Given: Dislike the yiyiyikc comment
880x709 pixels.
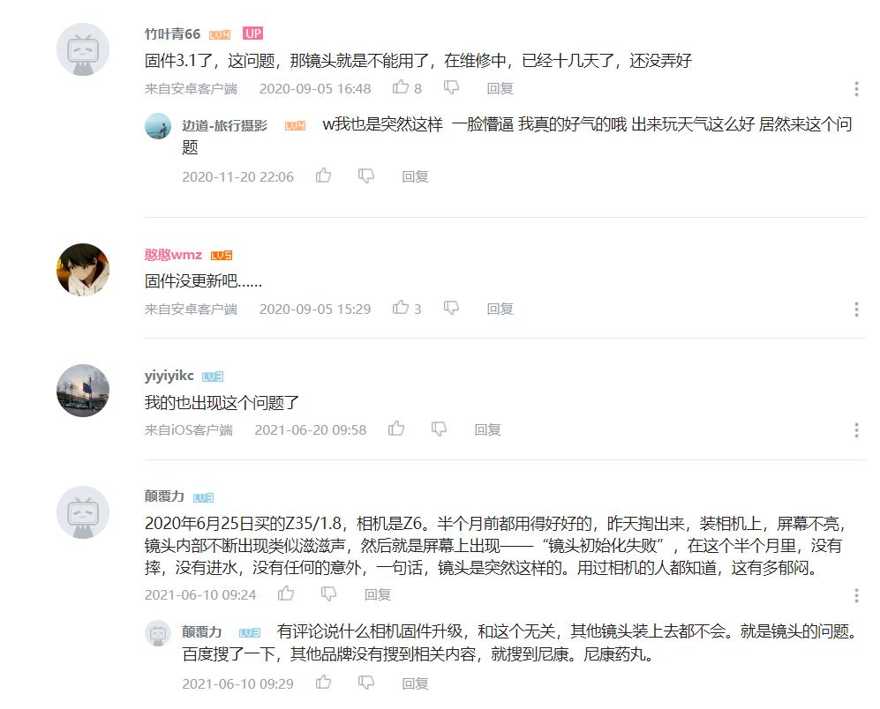Looking at the screenshot, I should (x=439, y=429).
